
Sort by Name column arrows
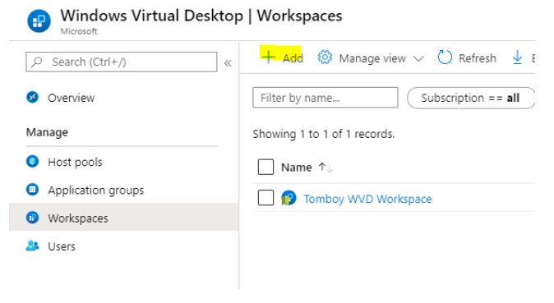click(325, 168)
